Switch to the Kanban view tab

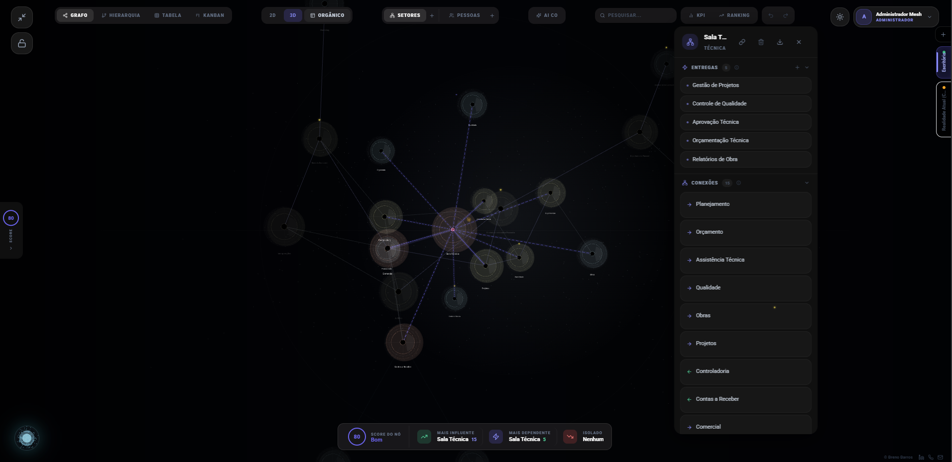[210, 15]
